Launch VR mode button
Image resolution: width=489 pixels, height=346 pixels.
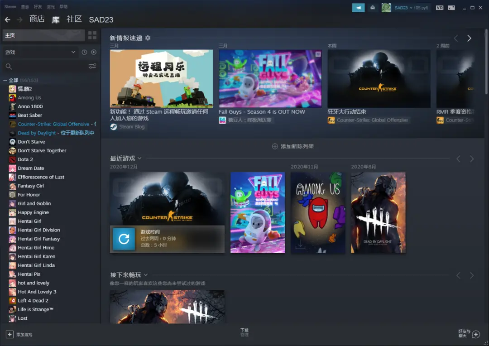coord(440,8)
